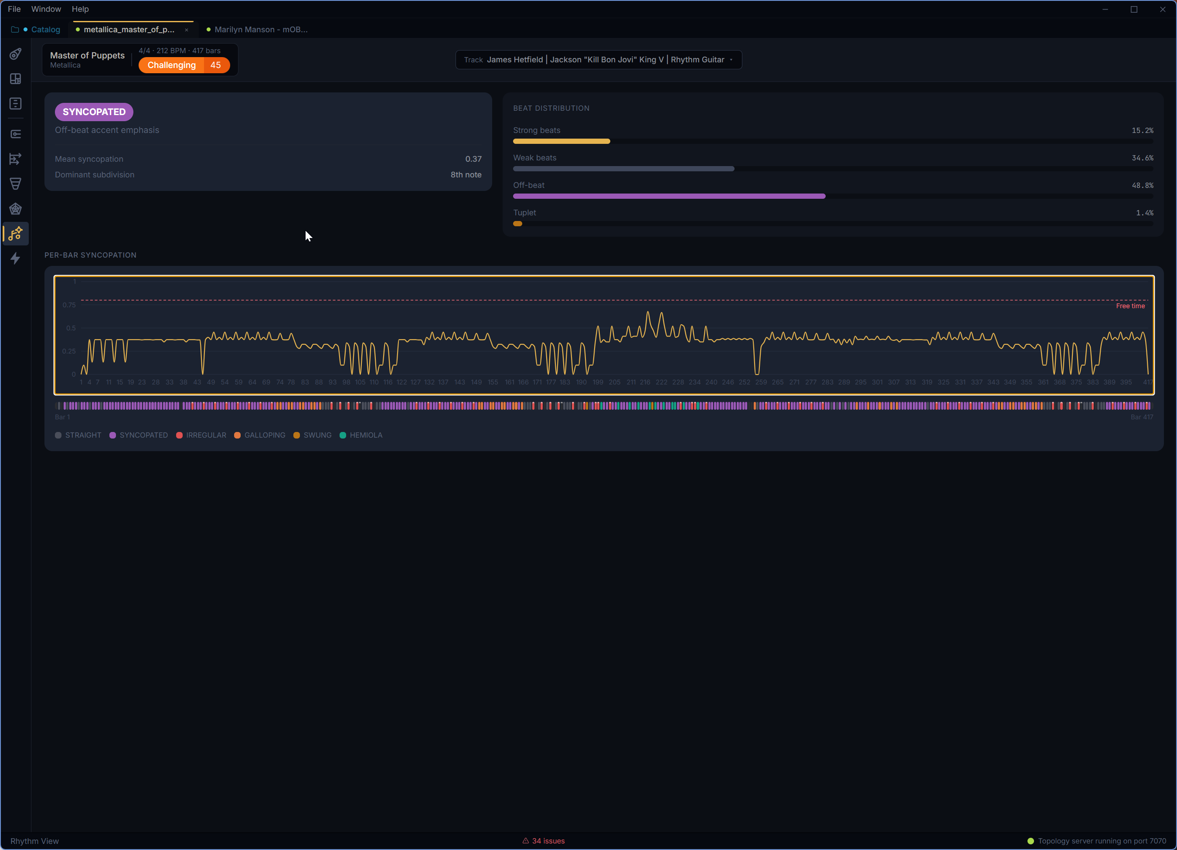This screenshot has height=850, width=1177.
Task: Click the BEAT DISTRIBUTION heading
Action: (x=551, y=108)
